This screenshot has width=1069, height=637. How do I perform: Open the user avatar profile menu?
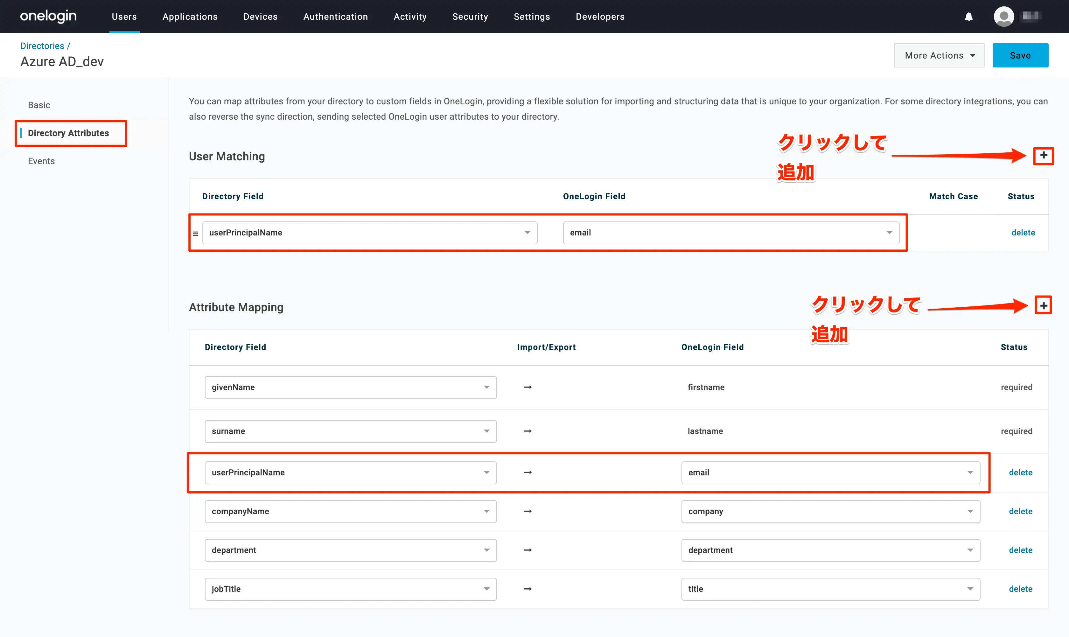click(1003, 17)
